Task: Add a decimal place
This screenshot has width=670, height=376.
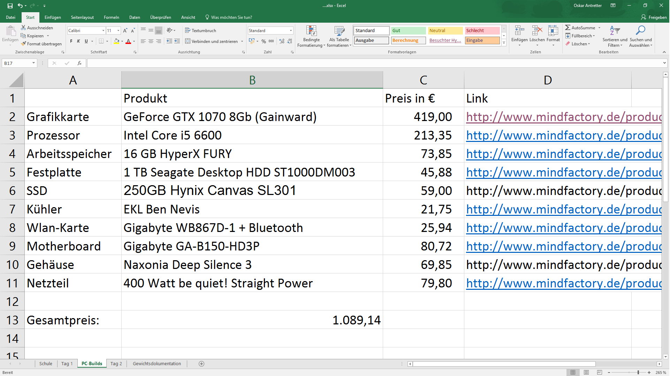Action: pyautogui.click(x=282, y=41)
